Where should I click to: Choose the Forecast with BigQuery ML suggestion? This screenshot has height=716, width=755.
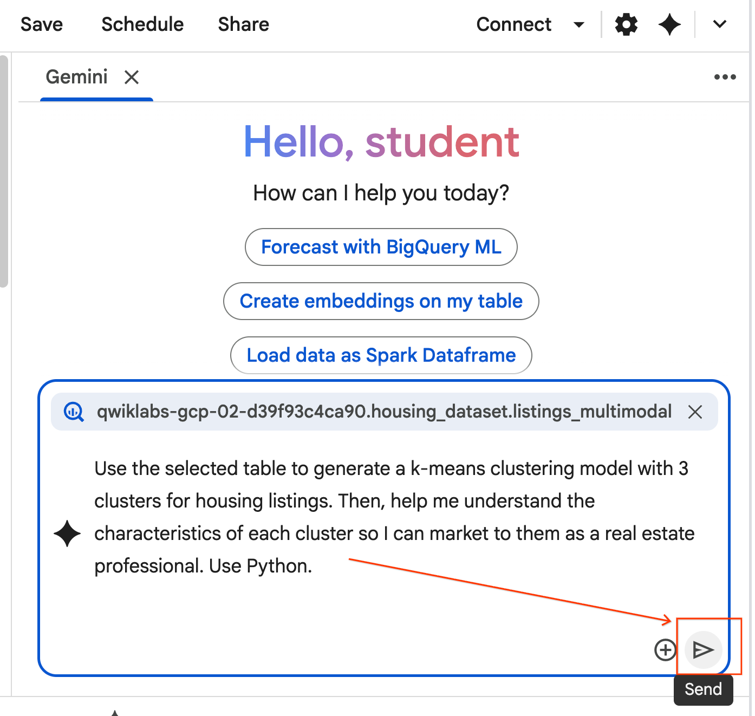click(381, 247)
